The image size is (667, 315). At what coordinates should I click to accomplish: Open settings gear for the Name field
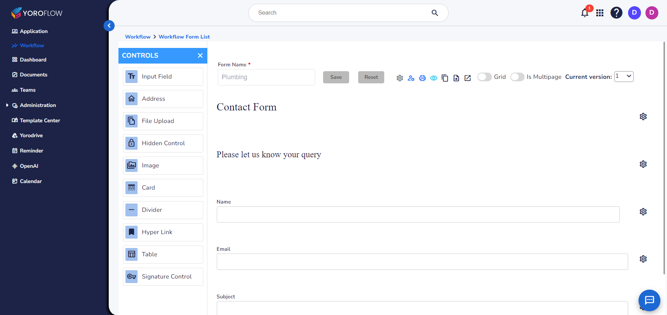click(643, 212)
